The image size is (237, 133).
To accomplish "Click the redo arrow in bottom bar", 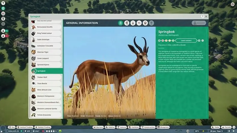I will coord(180,131).
